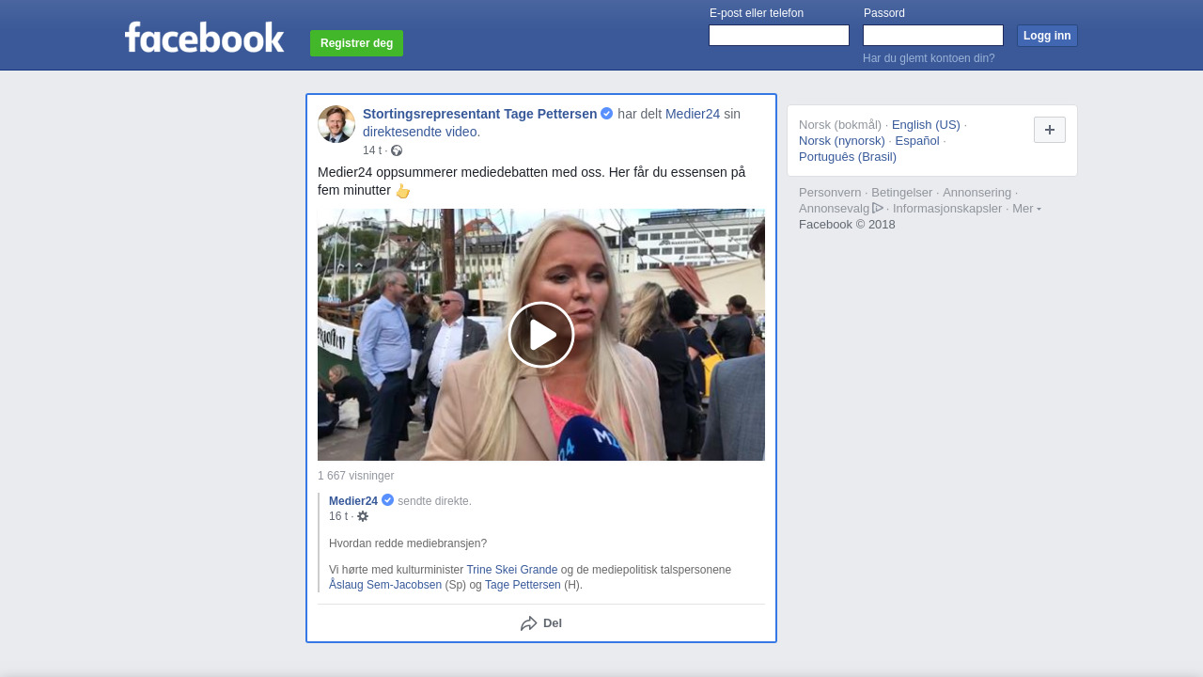Screen dimensions: 1203x677
Task: Click the gear icon beside 16 t
Action: pos(363,516)
